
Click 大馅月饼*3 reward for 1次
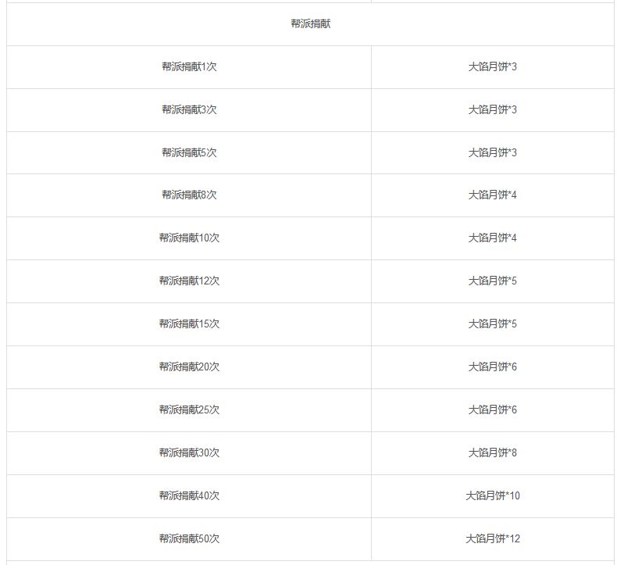[493, 67]
